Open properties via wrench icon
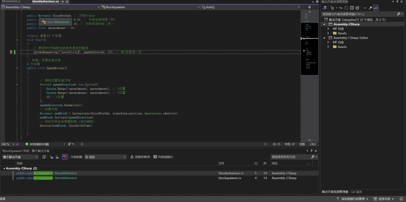This screenshot has height=202, width=406. click(x=370, y=8)
